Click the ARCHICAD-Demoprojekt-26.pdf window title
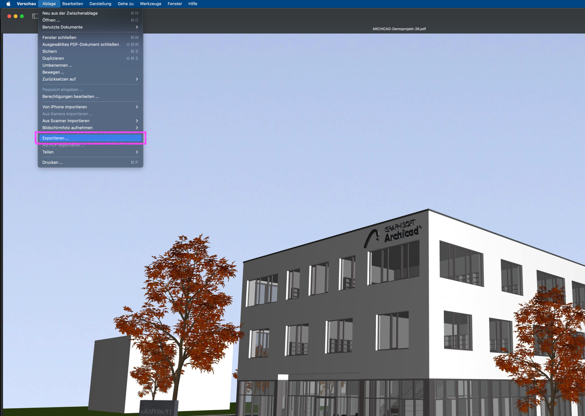585x416 pixels. pyautogui.click(x=399, y=29)
